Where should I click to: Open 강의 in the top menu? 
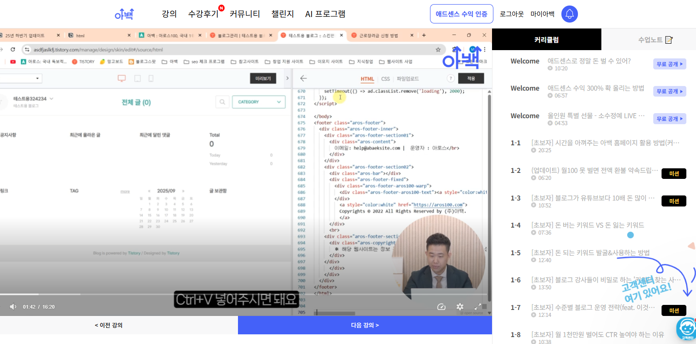point(169,14)
